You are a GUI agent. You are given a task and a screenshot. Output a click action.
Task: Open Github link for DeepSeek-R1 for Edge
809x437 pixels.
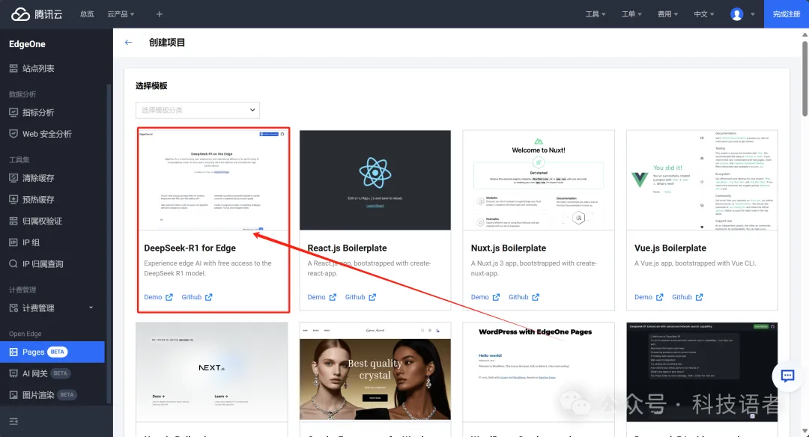pyautogui.click(x=196, y=297)
